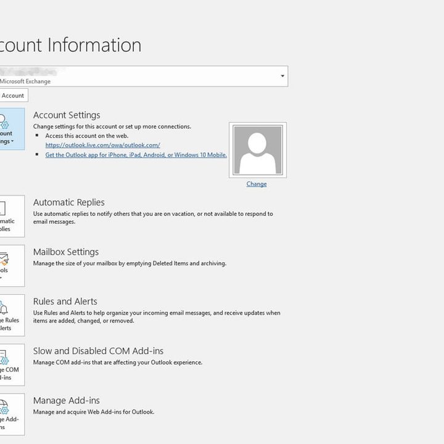
Task: Click 'Manage and acquire Web Add-ins for Outlook' text
Action: pyautogui.click(x=94, y=412)
